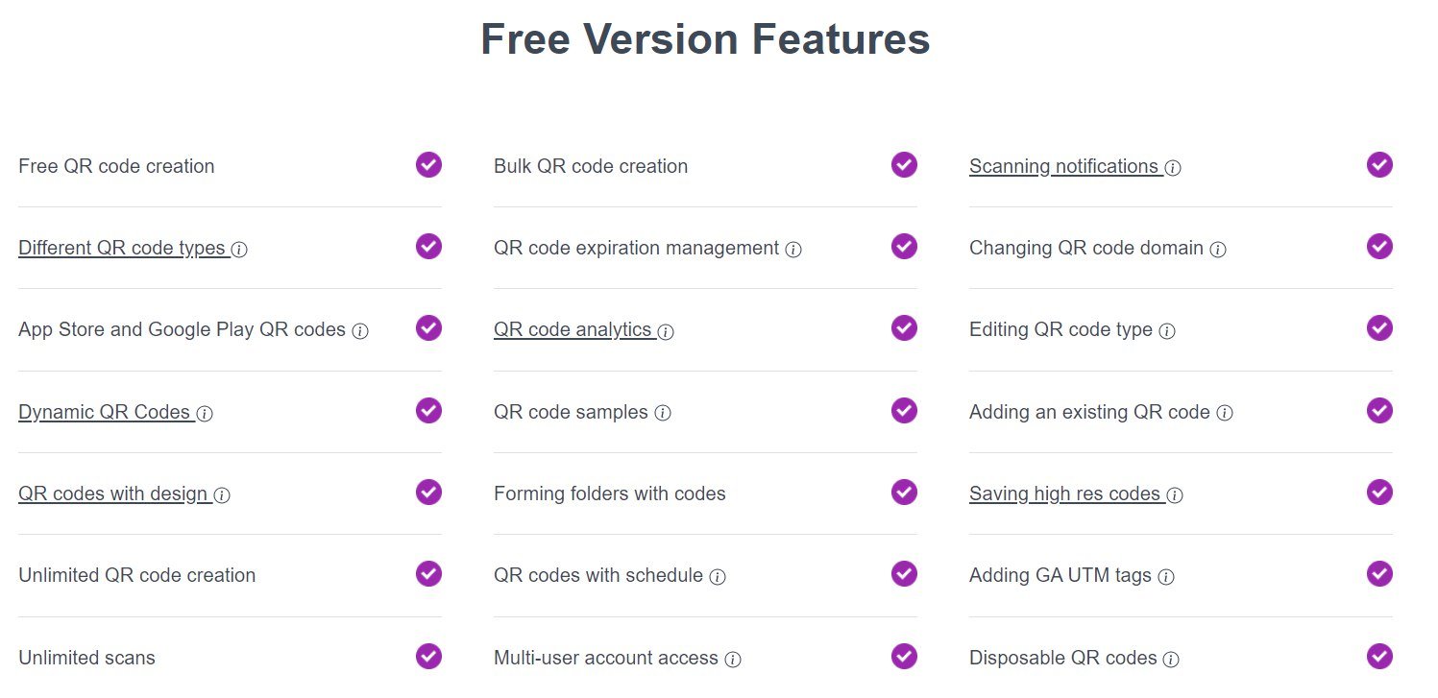Follow the QR codes with design link
Viewport: 1438px width, 698px height.
112,494
